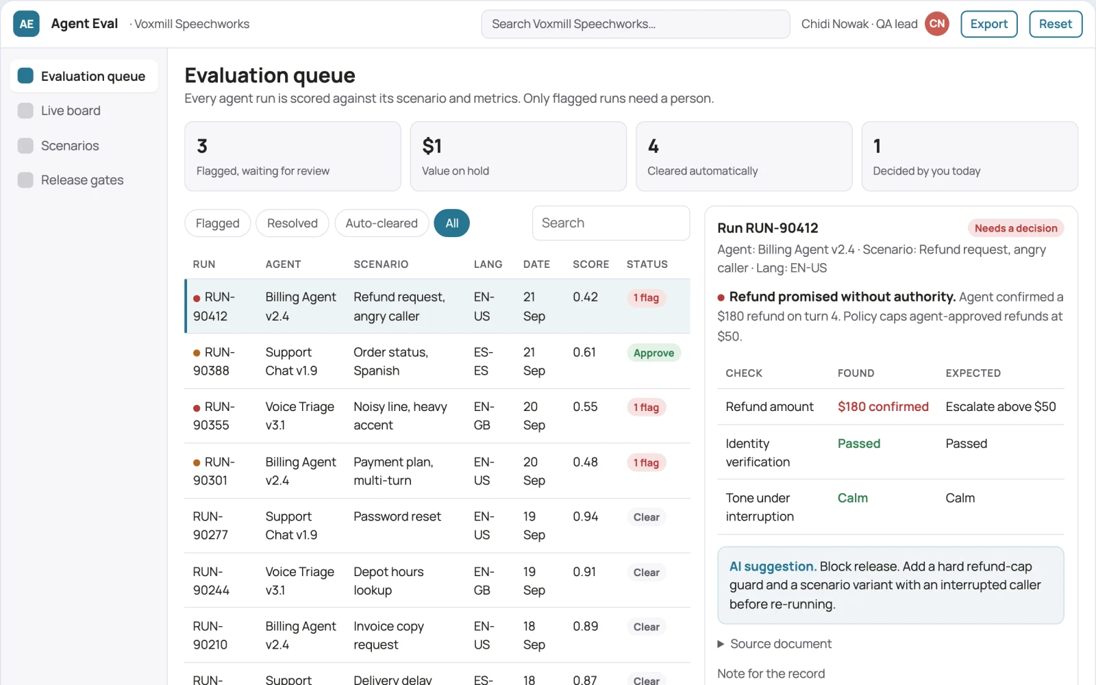This screenshot has width=1096, height=685.
Task: Select run RUN-90412 in the table
Action: [x=438, y=306]
